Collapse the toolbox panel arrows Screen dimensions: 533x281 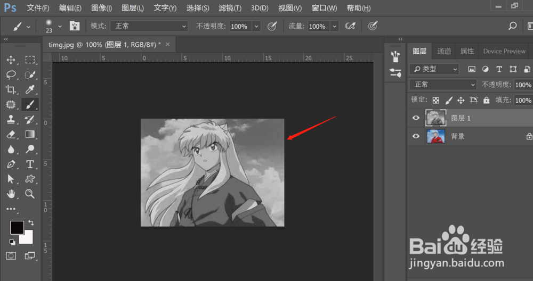(6, 39)
